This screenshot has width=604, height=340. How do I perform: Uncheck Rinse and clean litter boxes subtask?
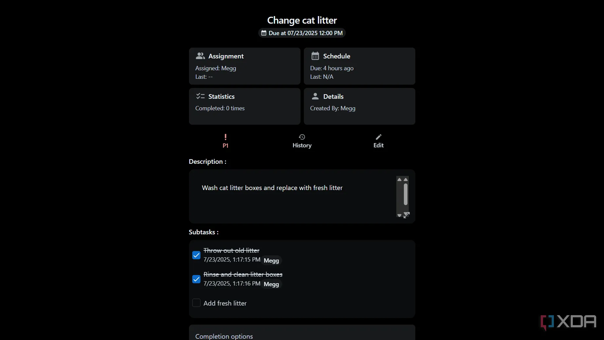coord(196,279)
